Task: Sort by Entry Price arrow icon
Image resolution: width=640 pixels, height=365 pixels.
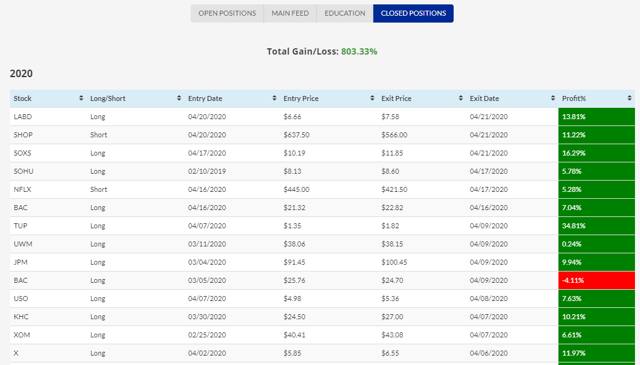Action: [x=372, y=98]
